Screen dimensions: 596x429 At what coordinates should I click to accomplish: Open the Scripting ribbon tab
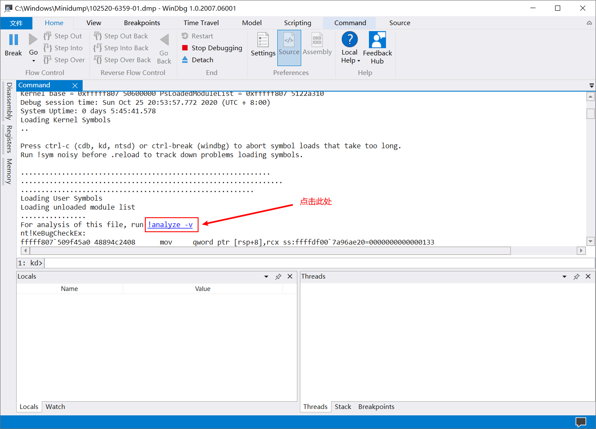point(297,23)
